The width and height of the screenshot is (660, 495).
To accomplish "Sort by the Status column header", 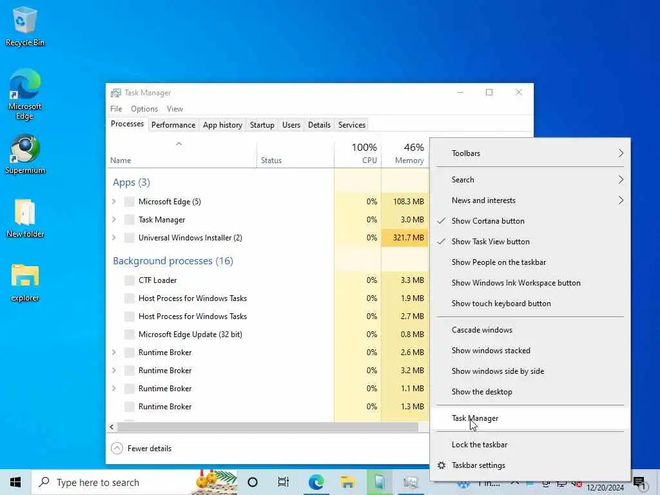I will coord(295,154).
